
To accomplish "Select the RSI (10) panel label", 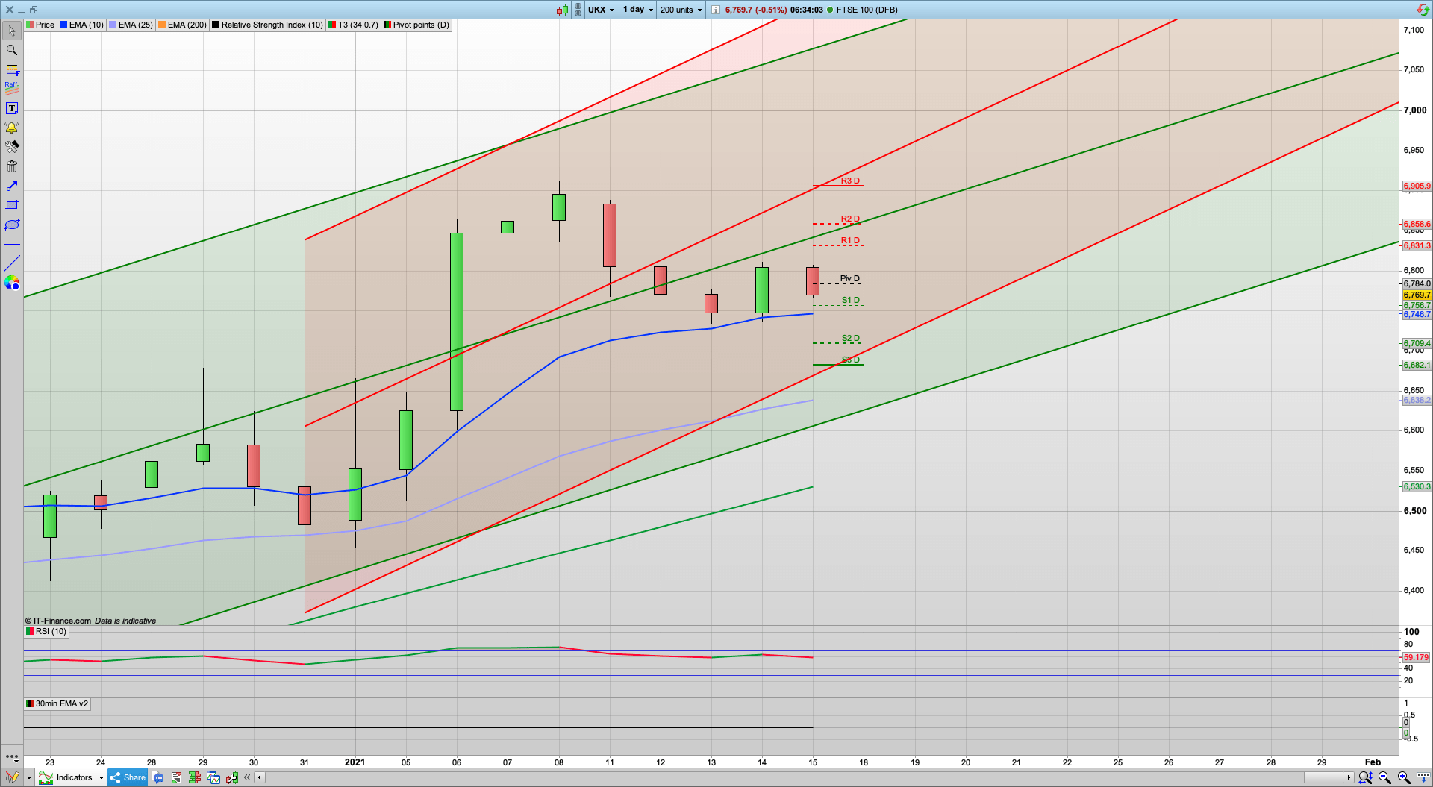I will coord(46,631).
